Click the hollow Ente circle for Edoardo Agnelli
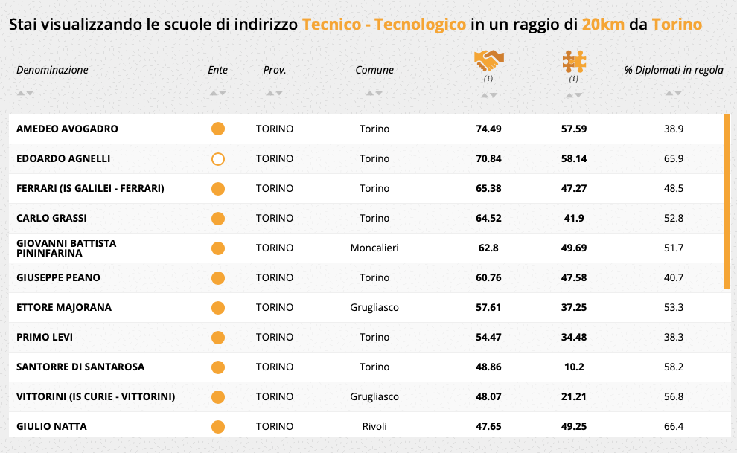Screen dimensions: 737x453 click(x=218, y=158)
